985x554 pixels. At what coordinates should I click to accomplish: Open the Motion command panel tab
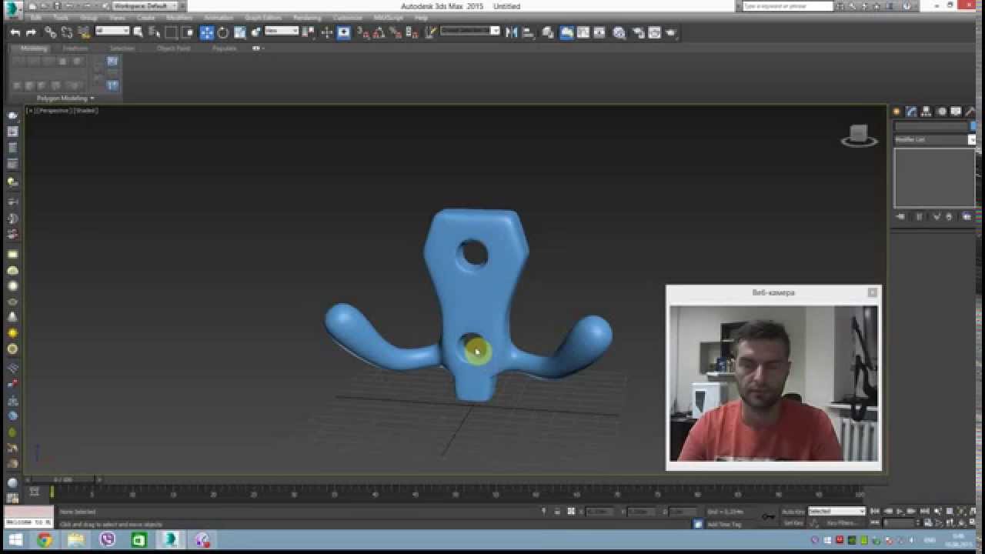(x=941, y=112)
